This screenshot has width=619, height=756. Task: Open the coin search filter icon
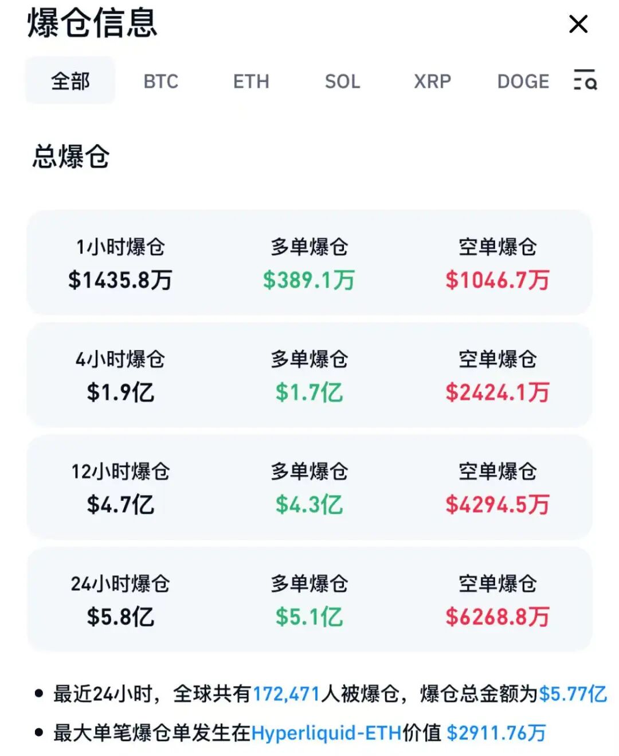585,80
